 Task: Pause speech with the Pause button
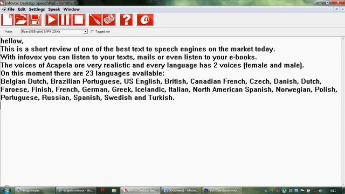coord(65,20)
